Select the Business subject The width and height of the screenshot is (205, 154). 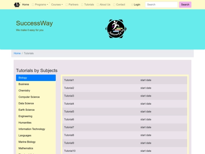(x=36, y=84)
